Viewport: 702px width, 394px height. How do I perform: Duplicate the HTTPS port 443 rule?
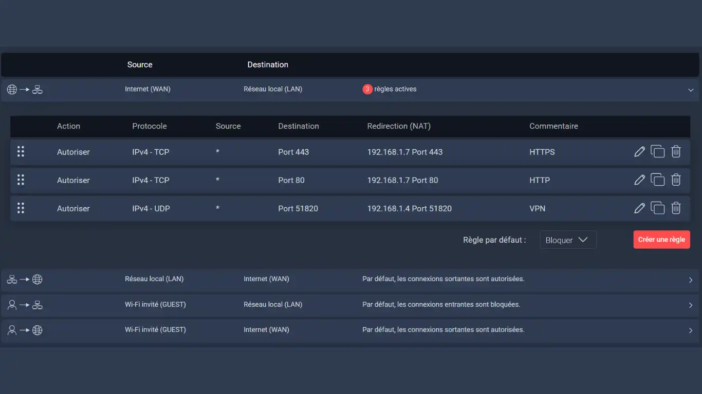657,152
